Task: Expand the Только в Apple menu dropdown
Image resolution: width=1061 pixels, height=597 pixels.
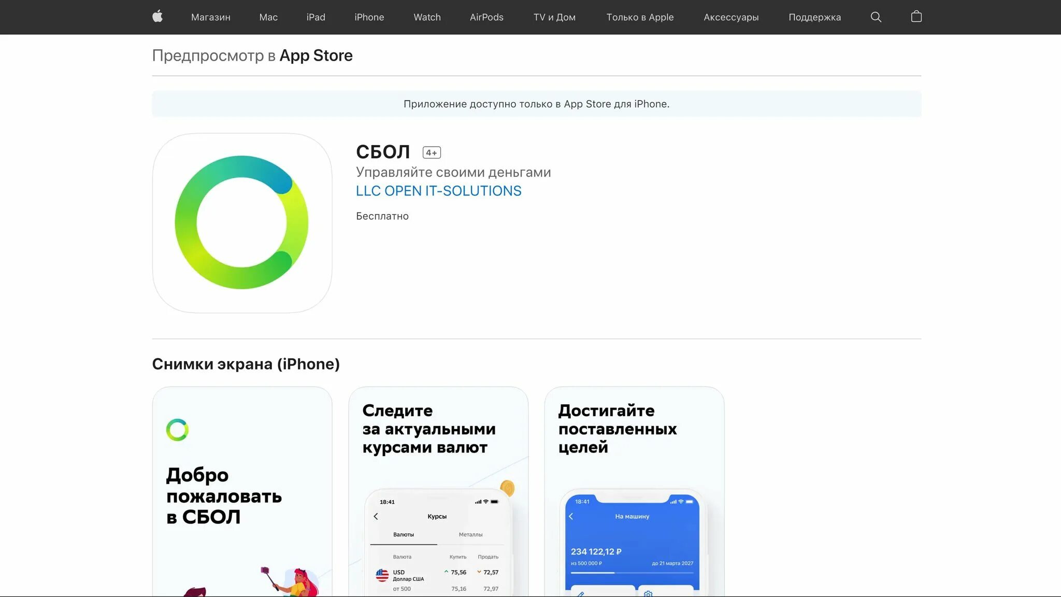Action: (640, 17)
